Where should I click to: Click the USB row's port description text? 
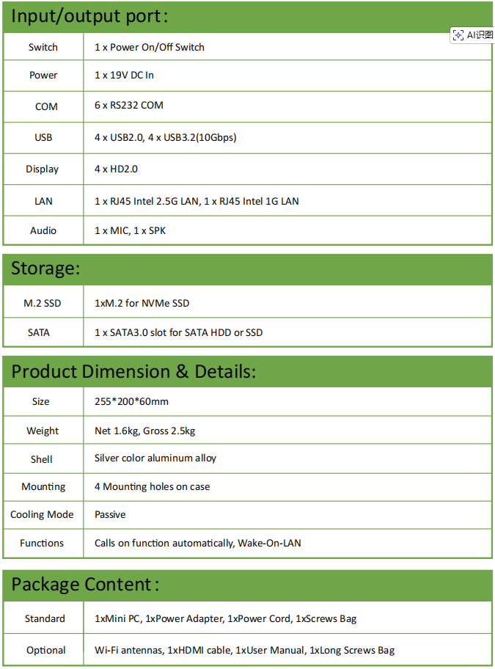tap(165, 137)
